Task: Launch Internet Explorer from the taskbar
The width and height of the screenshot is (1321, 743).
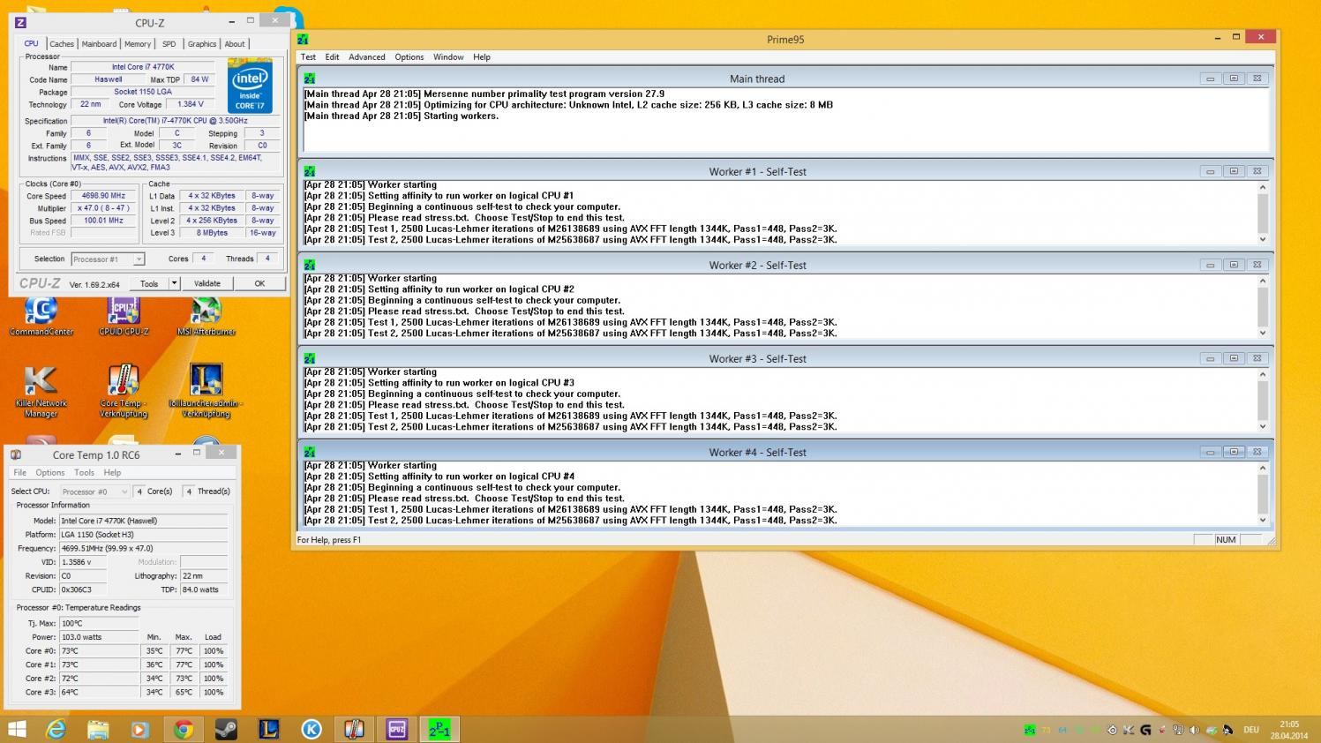Action: 56,729
